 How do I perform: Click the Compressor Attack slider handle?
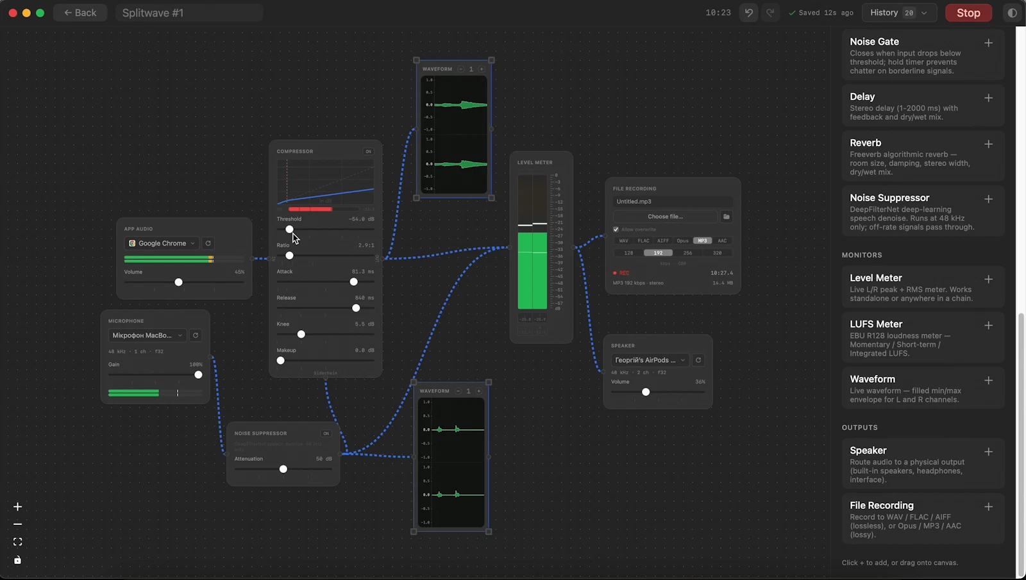353,282
